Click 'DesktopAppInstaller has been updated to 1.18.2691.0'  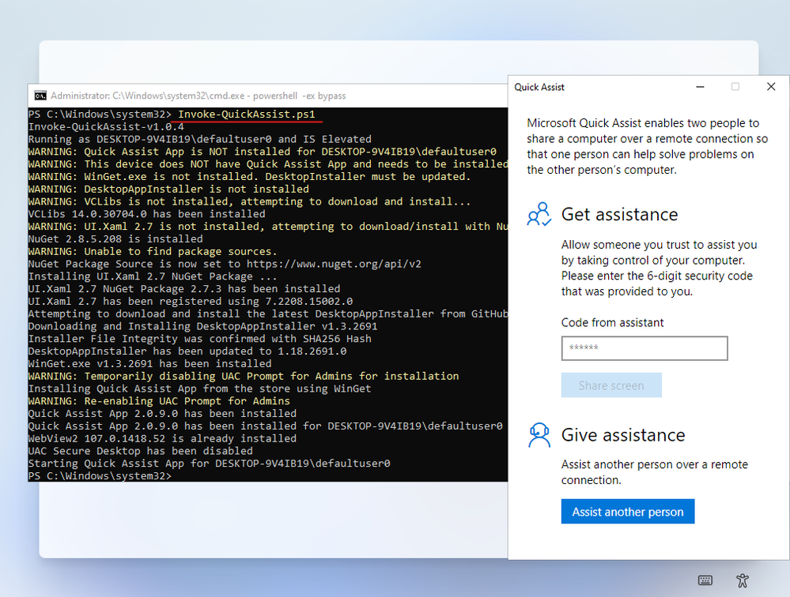click(187, 351)
